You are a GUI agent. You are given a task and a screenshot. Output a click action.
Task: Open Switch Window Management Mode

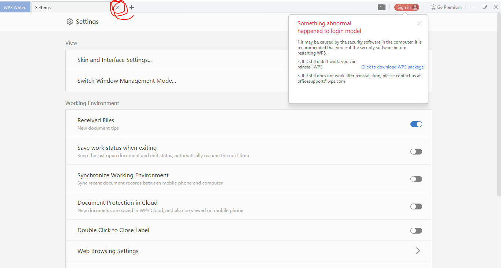pyautogui.click(x=249, y=81)
